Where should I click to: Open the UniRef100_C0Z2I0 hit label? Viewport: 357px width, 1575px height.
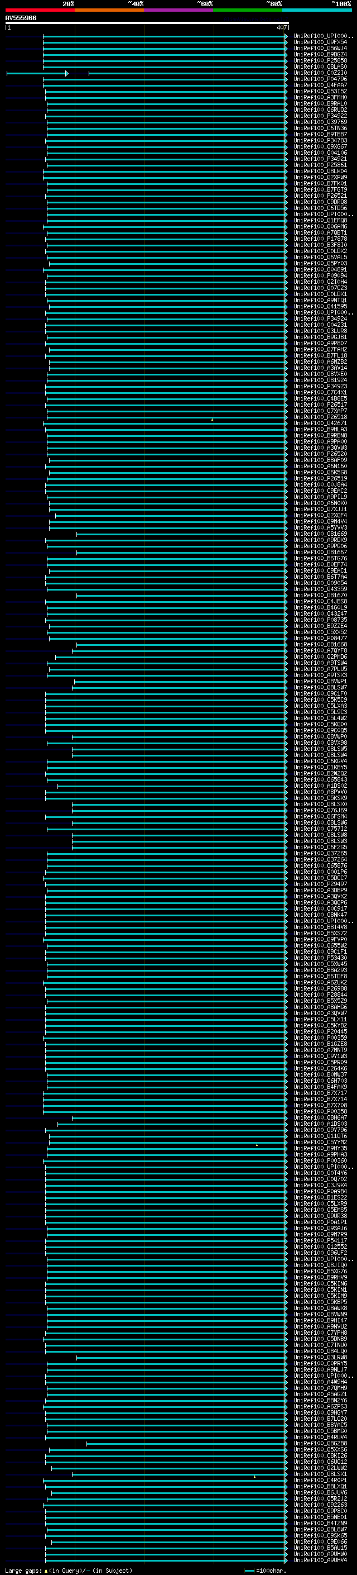pyautogui.click(x=320, y=73)
